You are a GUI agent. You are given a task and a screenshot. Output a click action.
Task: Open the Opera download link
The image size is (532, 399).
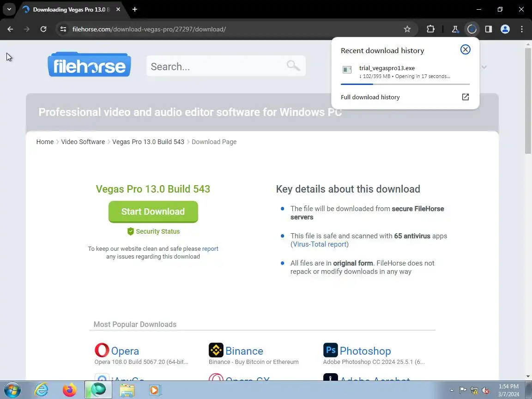(x=125, y=351)
